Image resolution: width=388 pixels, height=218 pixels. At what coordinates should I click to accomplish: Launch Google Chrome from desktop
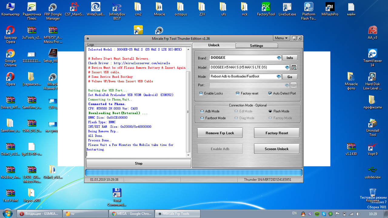(x=10, y=58)
